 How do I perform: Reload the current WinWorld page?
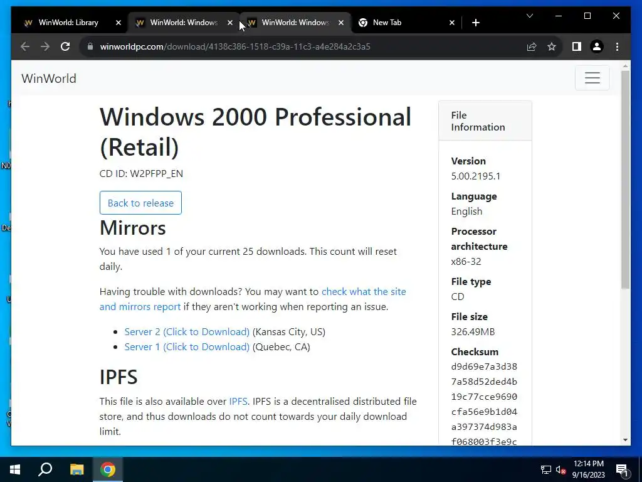[65, 46]
